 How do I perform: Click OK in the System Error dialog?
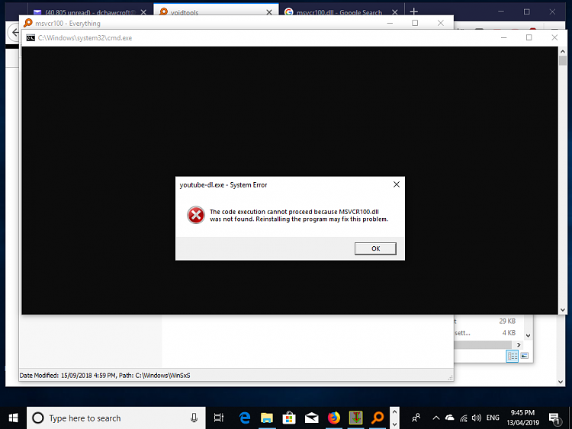(375, 248)
